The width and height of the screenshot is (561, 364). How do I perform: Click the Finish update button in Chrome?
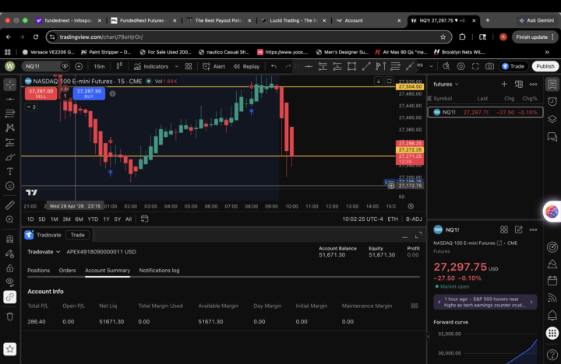pyautogui.click(x=535, y=37)
